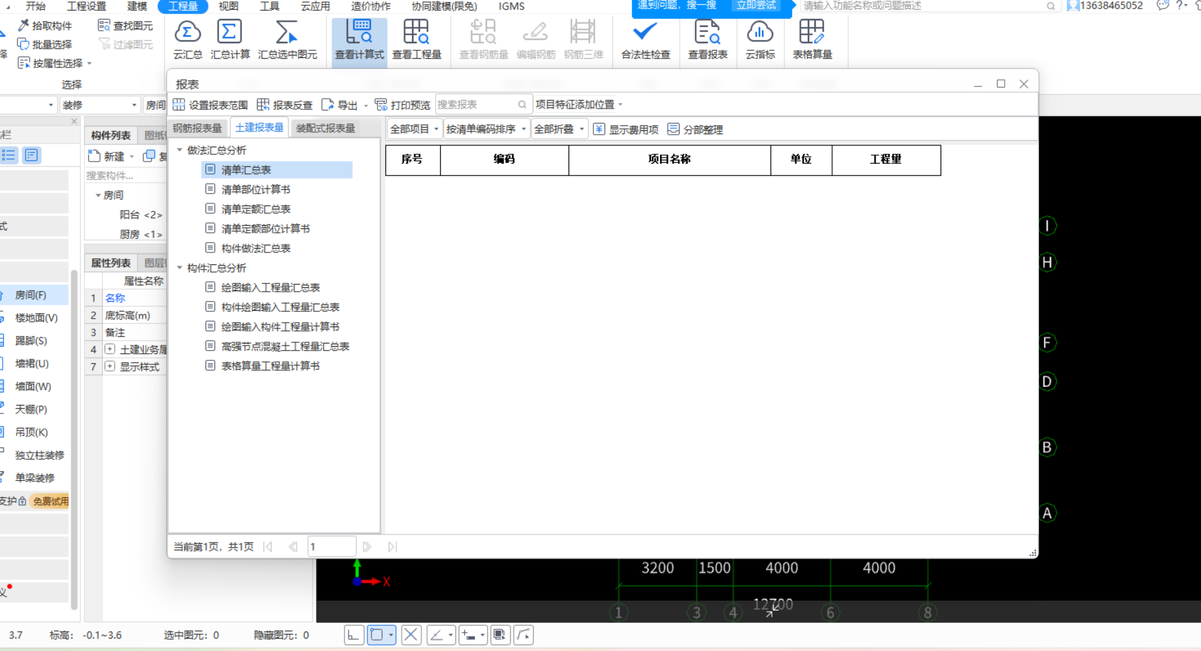Switch to 钢筋报表量 tab
Image resolution: width=1201 pixels, height=651 pixels.
tap(198, 128)
